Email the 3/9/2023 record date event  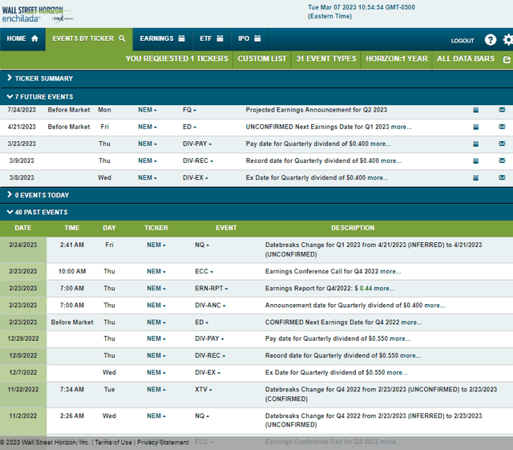[x=502, y=160]
